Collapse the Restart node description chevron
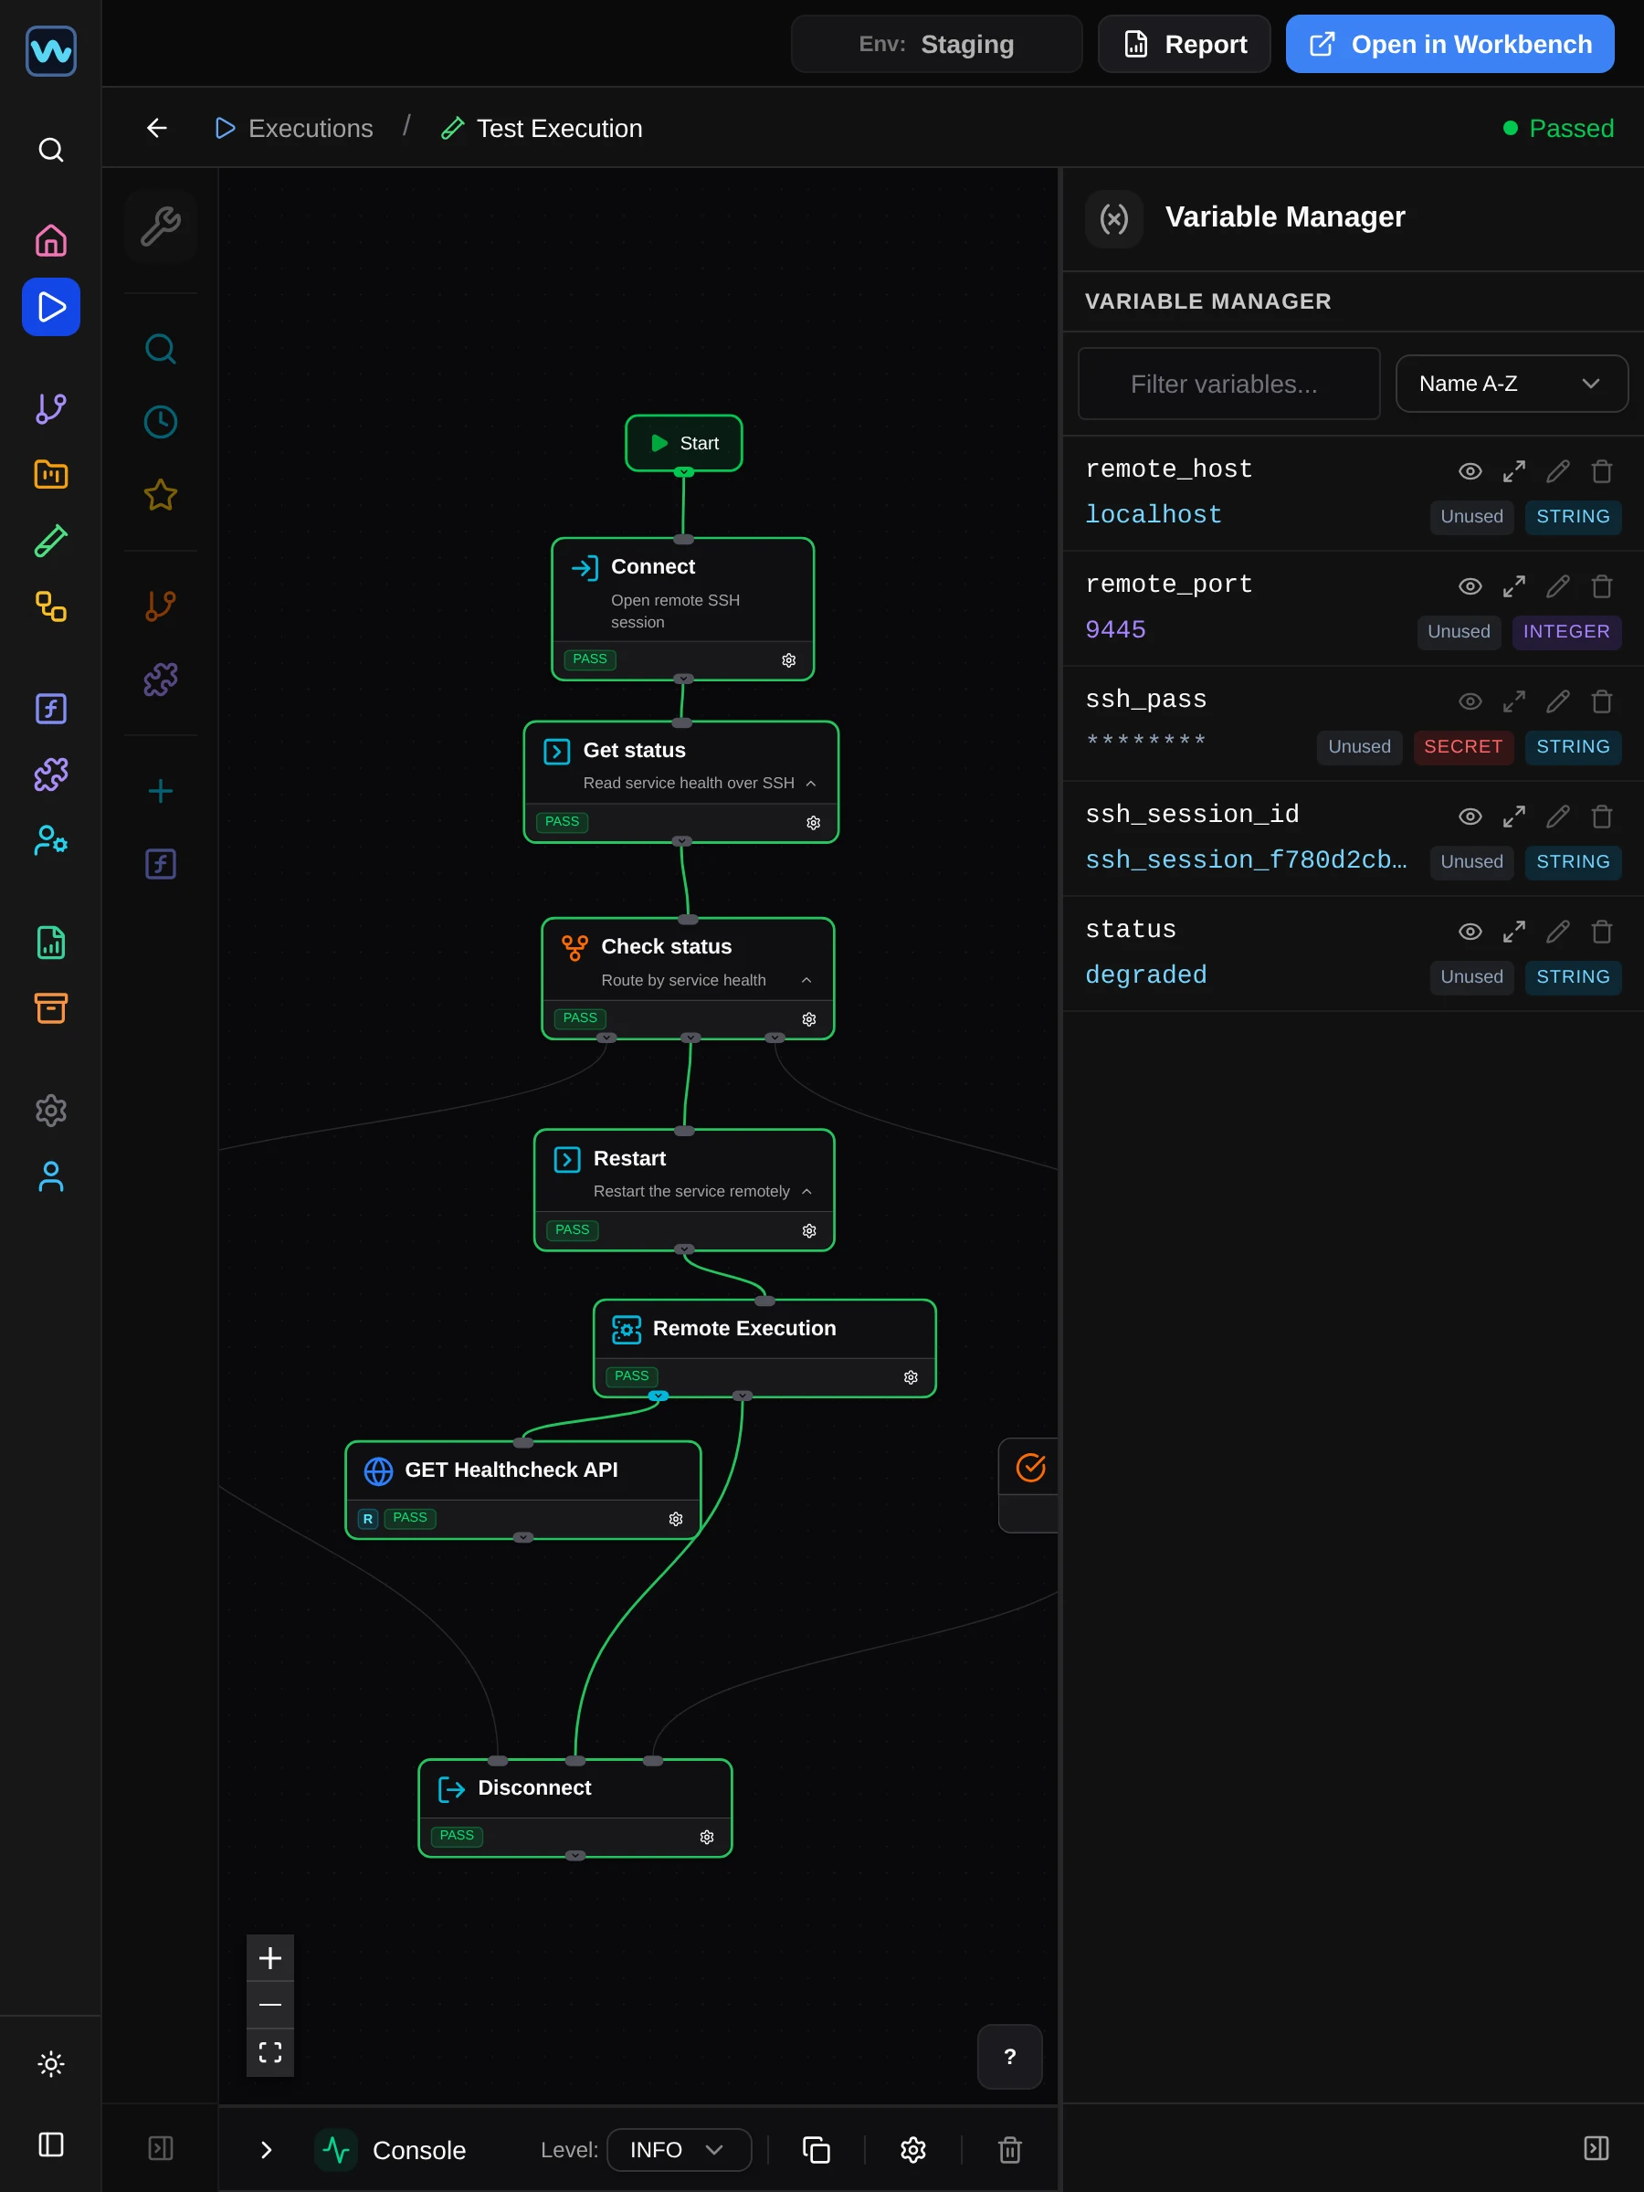1644x2192 pixels. [806, 1192]
